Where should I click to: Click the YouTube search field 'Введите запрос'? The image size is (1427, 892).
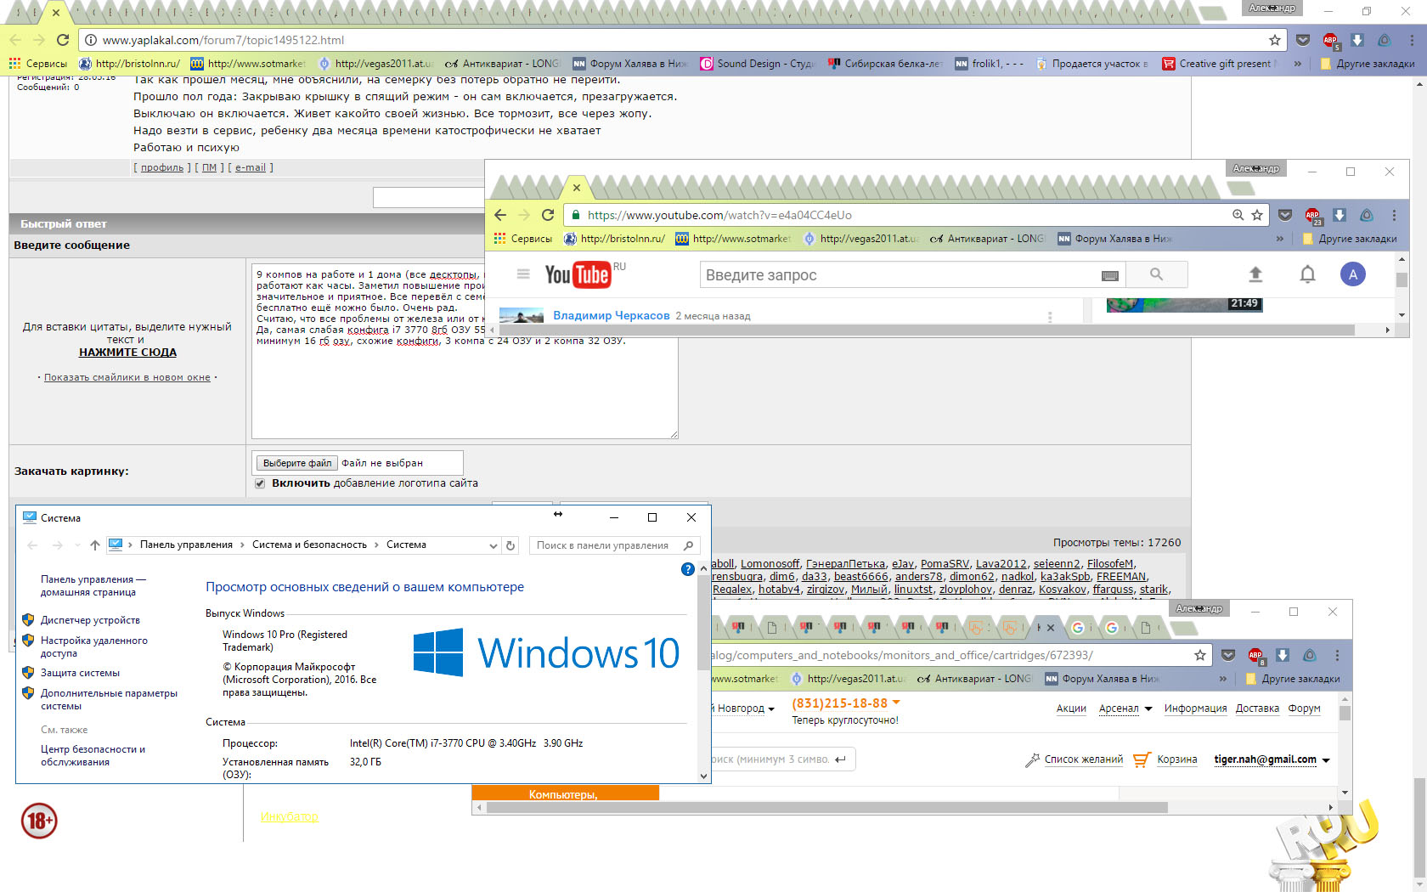(x=900, y=275)
